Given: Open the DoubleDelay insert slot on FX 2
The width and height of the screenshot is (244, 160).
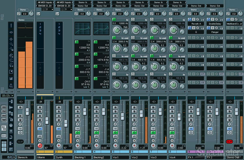Looking at the screenshot, I should pyautogui.click(x=215, y=24).
